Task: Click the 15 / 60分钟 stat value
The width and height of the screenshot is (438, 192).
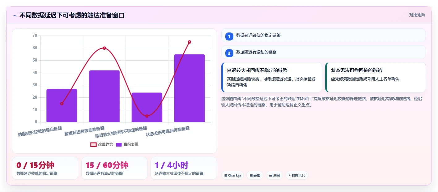Action: pos(107,165)
